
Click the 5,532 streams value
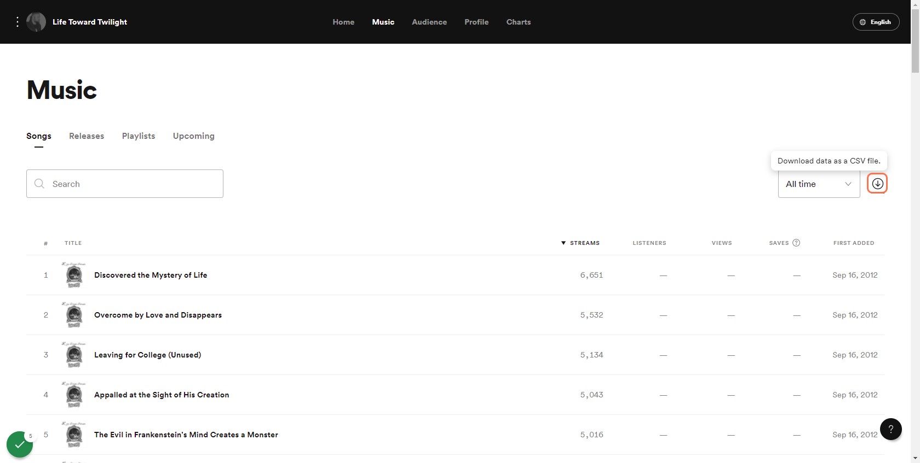pos(591,315)
